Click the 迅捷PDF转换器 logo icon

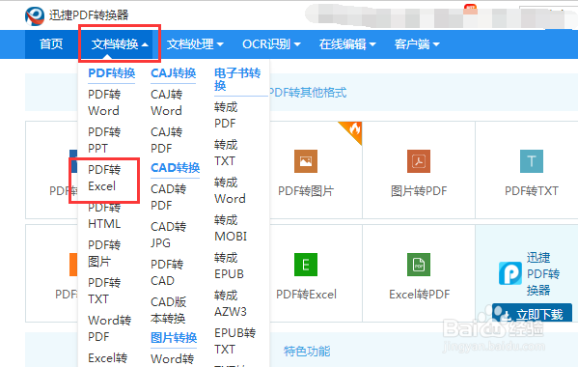click(x=35, y=15)
